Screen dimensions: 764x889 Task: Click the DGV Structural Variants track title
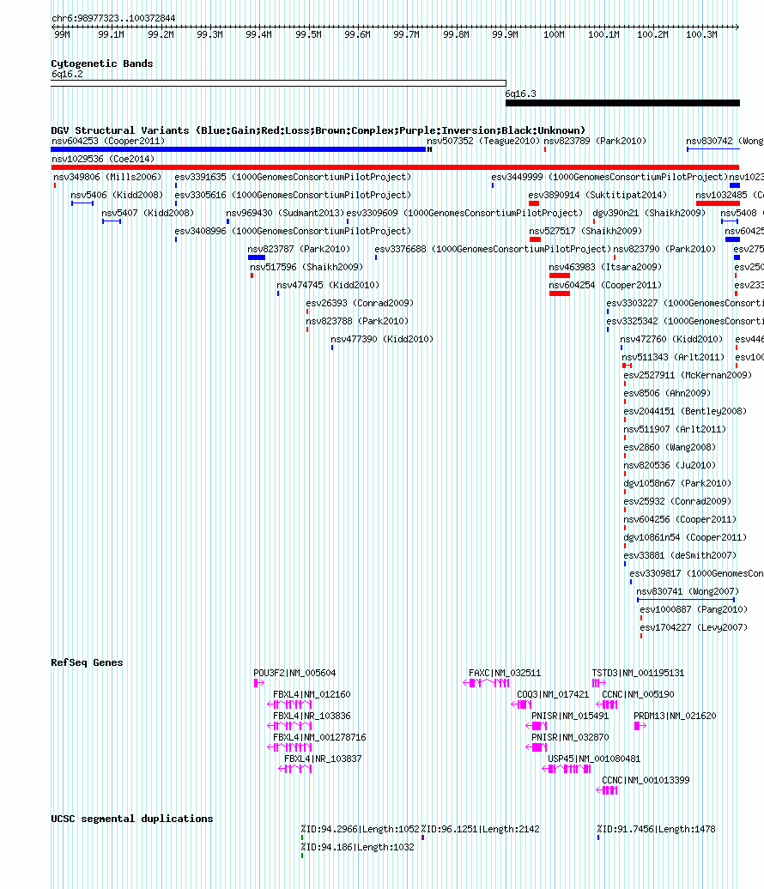318,130
